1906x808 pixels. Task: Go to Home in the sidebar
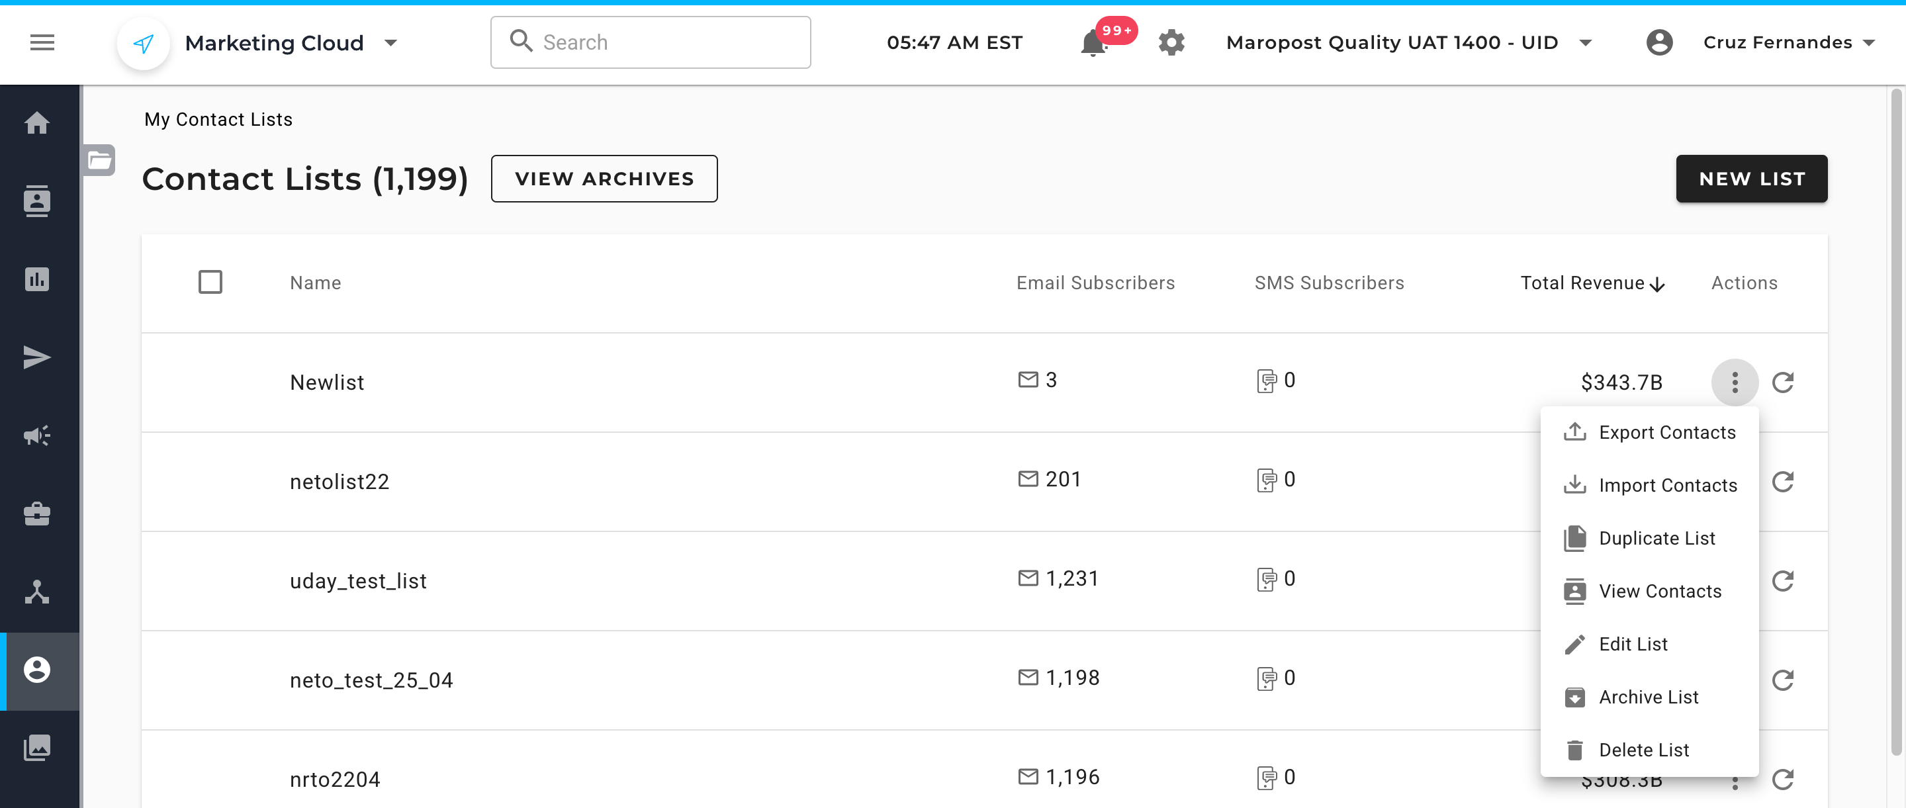click(37, 123)
